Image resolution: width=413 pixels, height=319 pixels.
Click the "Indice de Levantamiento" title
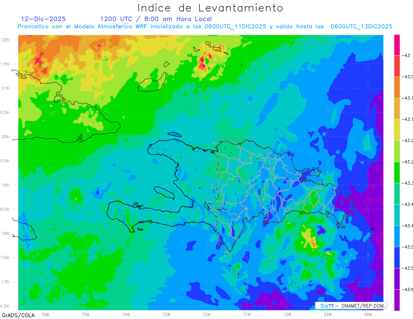tap(210, 8)
